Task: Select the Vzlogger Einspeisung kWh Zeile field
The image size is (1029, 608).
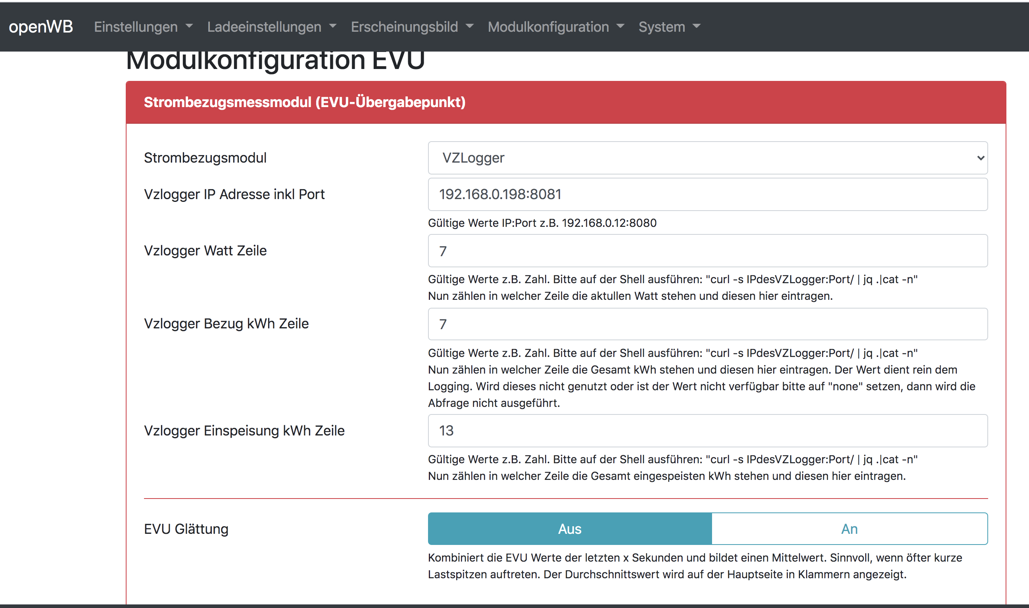Action: [707, 431]
